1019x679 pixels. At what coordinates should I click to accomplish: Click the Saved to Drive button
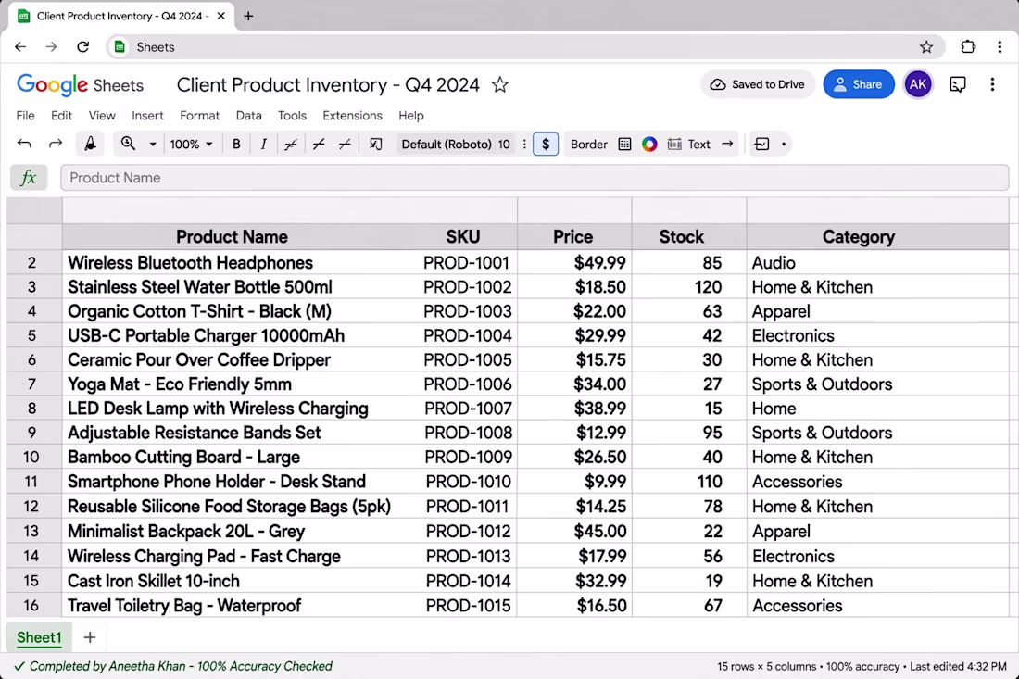pos(758,84)
